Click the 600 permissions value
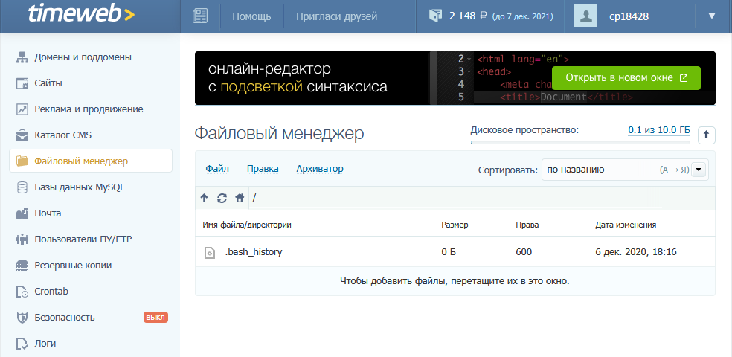The width and height of the screenshot is (732, 357). pyautogui.click(x=524, y=252)
